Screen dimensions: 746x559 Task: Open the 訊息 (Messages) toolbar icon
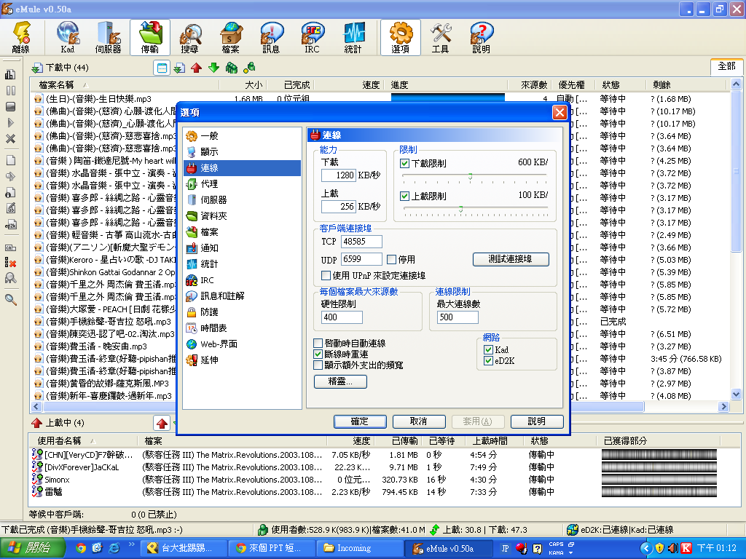[x=271, y=37]
